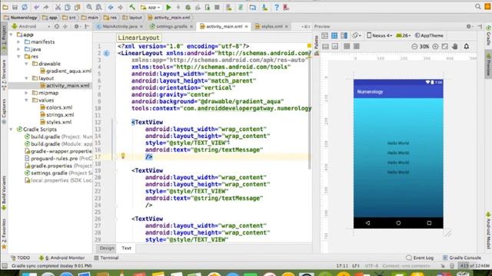Viewport: 492px width, 276px height.
Task: Toggle Design surface view in preview
Action: tap(324, 36)
